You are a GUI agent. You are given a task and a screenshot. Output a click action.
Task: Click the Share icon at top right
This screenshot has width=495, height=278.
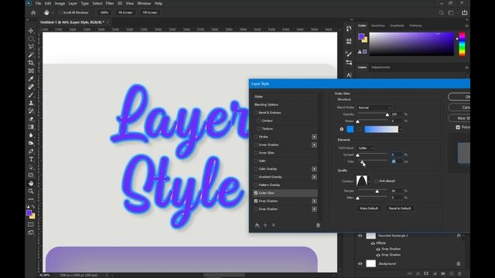pos(465,12)
